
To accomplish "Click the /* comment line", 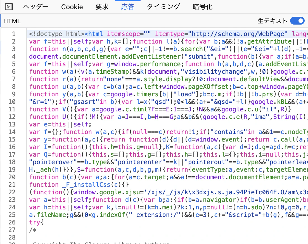I will [33, 230].
